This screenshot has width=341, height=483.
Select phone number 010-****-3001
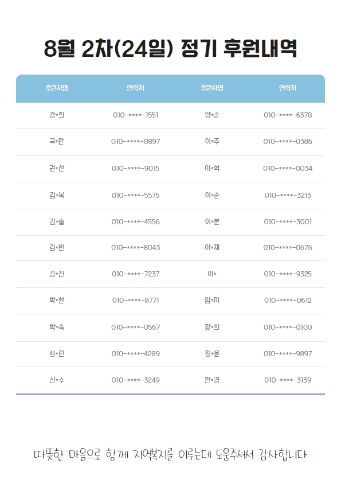pyautogui.click(x=288, y=222)
